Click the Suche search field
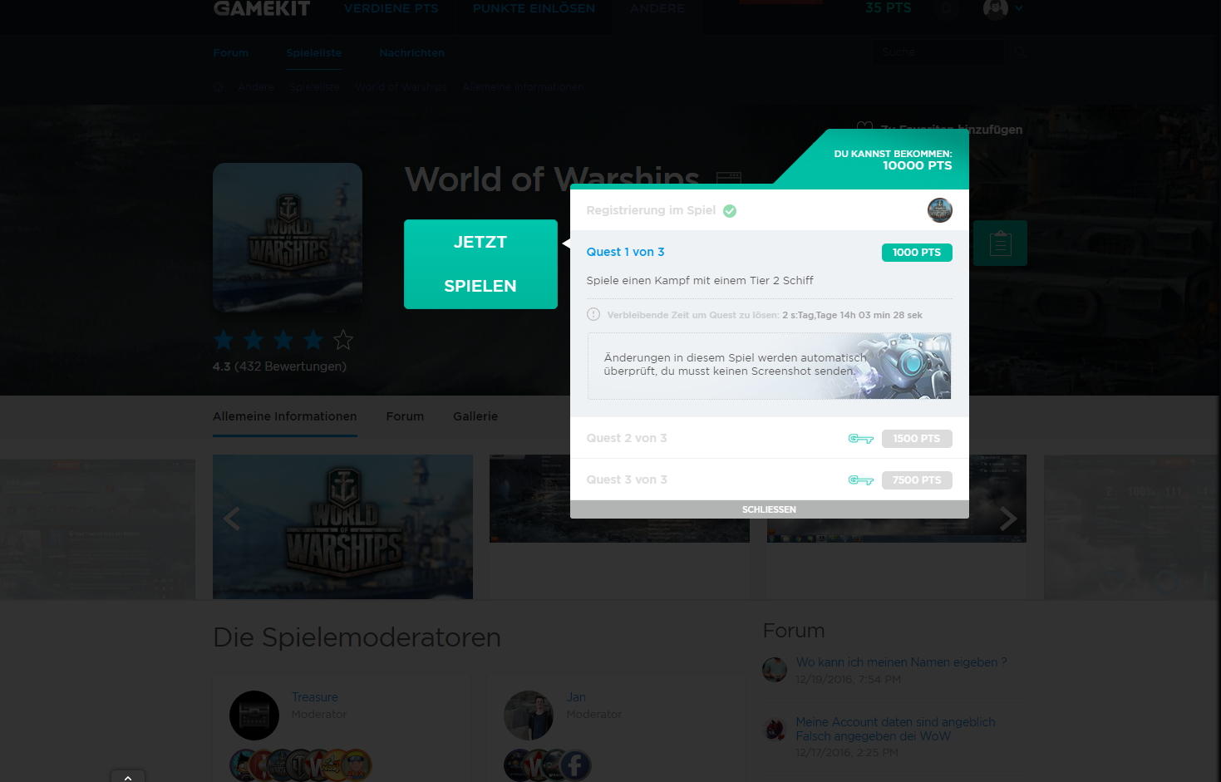Viewport: 1221px width, 782px height. click(939, 52)
